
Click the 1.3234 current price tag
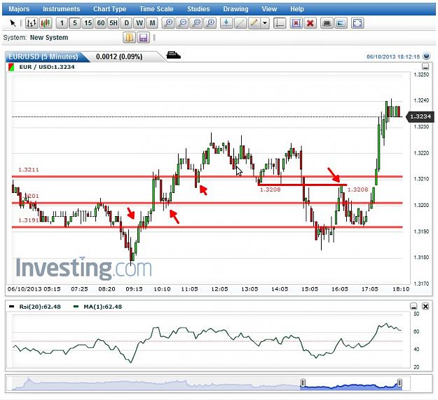pos(420,116)
